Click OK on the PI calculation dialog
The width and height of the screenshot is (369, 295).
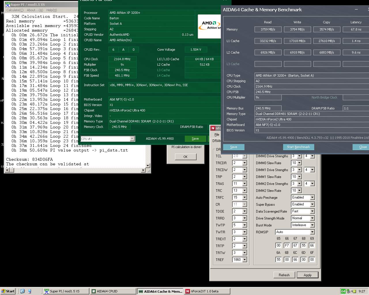coord(185,157)
